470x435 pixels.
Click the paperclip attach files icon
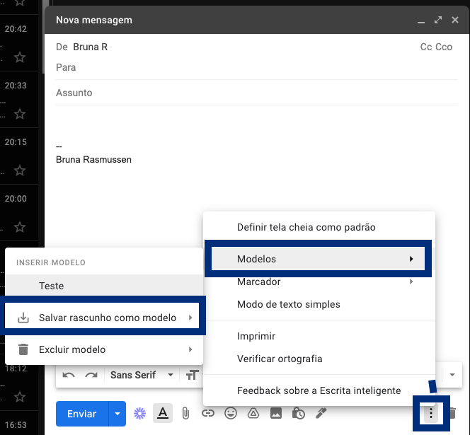click(x=185, y=414)
